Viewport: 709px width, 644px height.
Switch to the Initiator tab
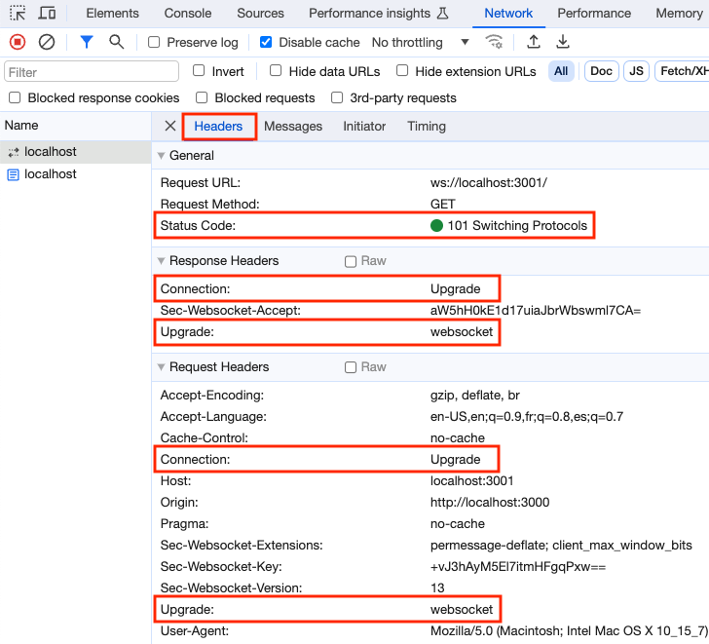[x=364, y=127]
